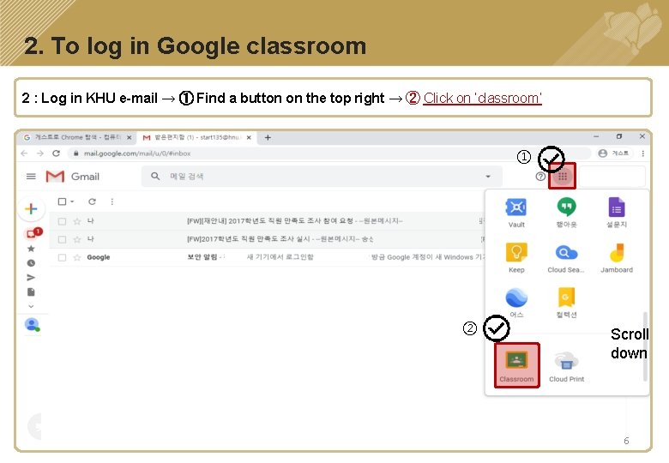Compose a new mail with plus button
The height and width of the screenshot is (463, 669).
[x=31, y=209]
